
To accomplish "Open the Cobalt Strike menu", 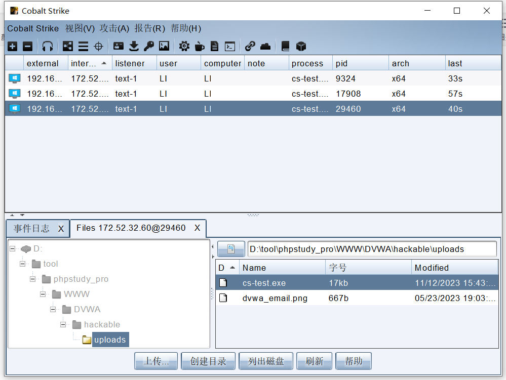I will (x=33, y=28).
